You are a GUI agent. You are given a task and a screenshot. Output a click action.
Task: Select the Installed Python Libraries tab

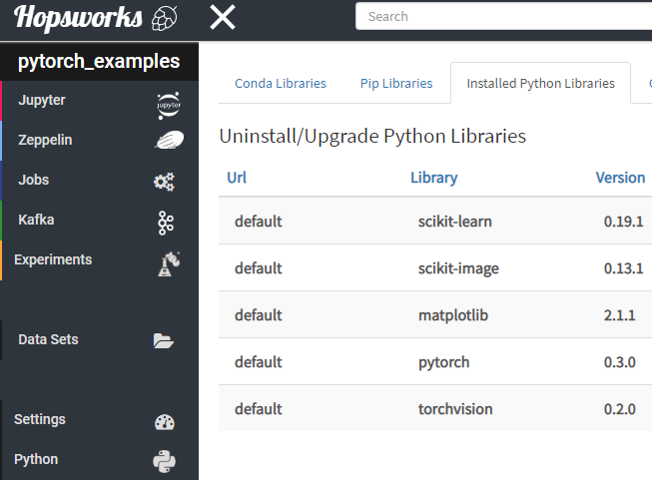click(540, 84)
